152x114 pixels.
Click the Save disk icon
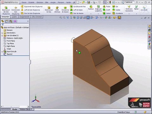coord(89,2)
